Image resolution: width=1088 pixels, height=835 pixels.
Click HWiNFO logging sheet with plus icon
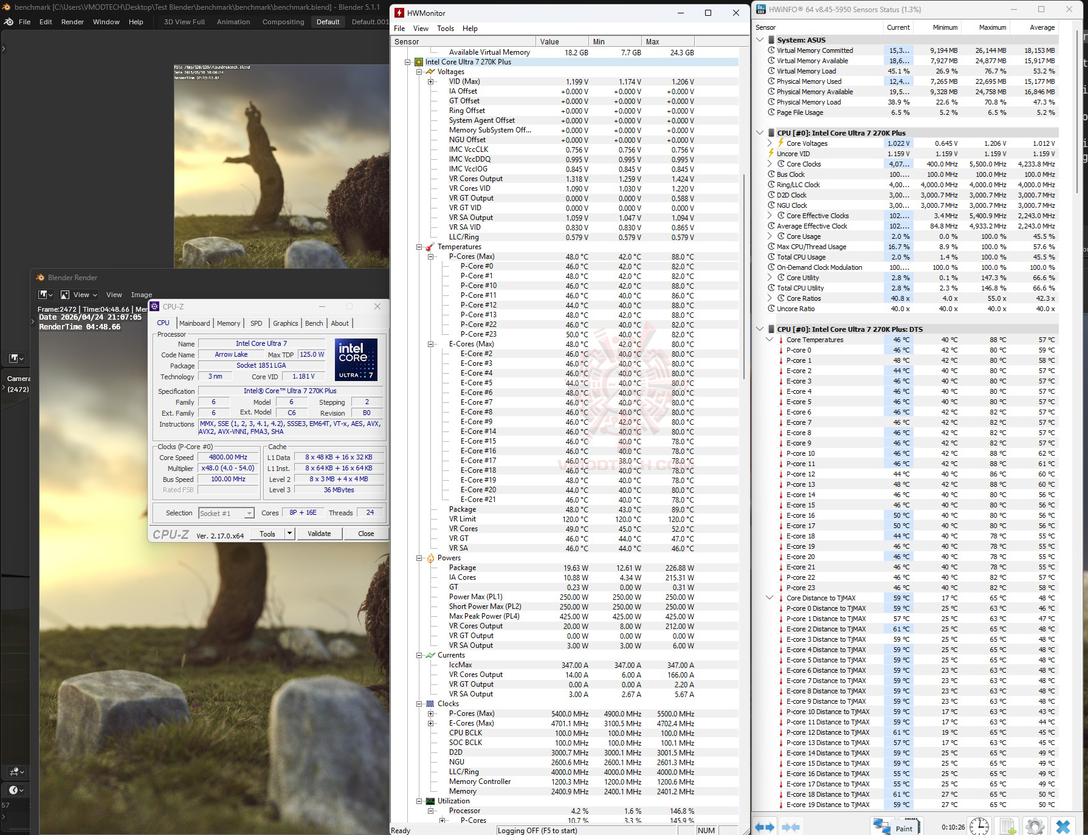1007,826
